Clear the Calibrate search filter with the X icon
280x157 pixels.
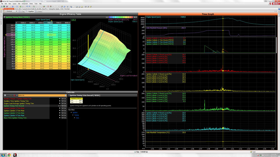coord(66,95)
